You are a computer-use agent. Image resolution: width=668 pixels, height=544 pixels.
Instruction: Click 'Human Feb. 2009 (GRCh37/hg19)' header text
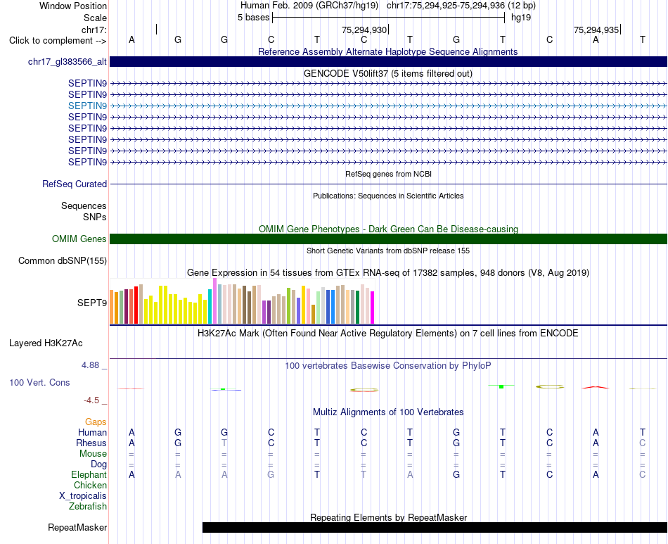(x=309, y=6)
